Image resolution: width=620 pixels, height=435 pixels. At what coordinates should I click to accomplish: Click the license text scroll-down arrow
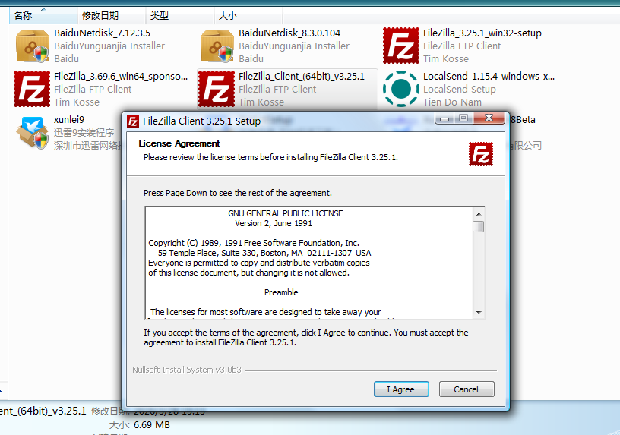coord(479,313)
